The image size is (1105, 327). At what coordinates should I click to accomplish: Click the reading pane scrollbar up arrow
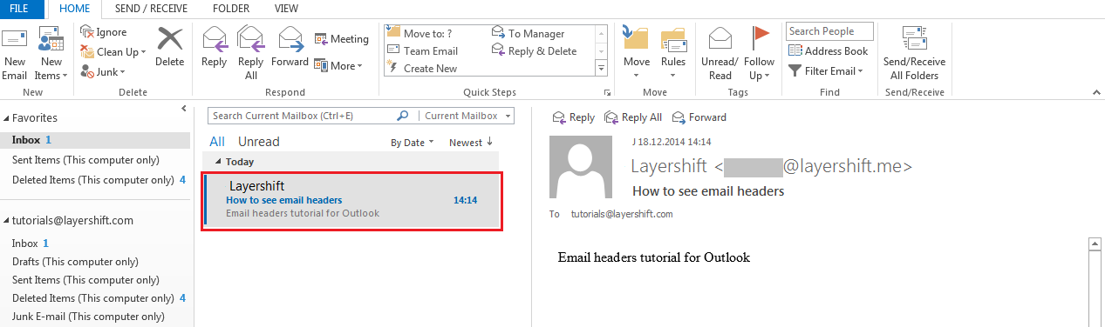[1095, 244]
